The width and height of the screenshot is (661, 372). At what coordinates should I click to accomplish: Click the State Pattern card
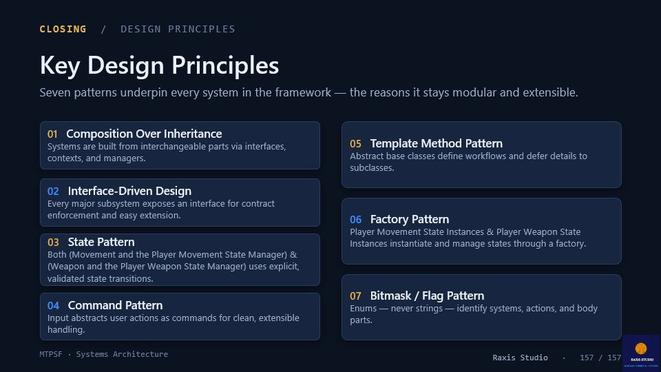180,260
